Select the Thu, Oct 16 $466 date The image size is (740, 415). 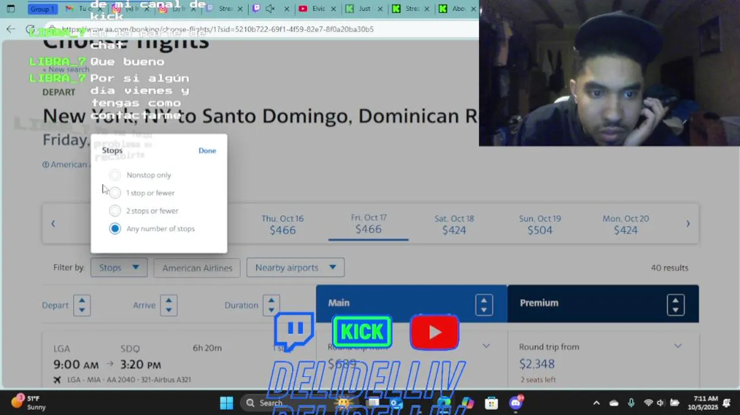point(282,224)
